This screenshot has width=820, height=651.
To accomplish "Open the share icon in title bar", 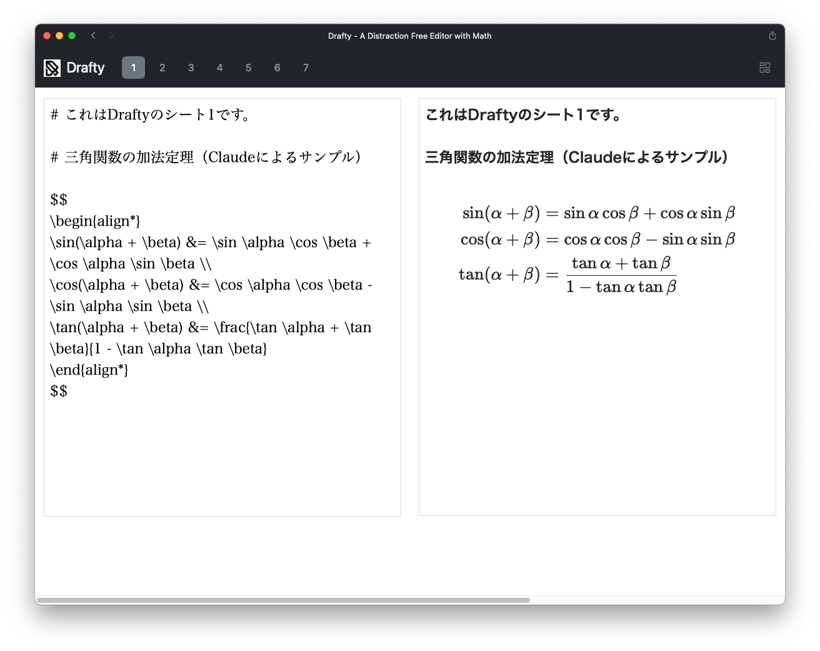I will [x=772, y=36].
